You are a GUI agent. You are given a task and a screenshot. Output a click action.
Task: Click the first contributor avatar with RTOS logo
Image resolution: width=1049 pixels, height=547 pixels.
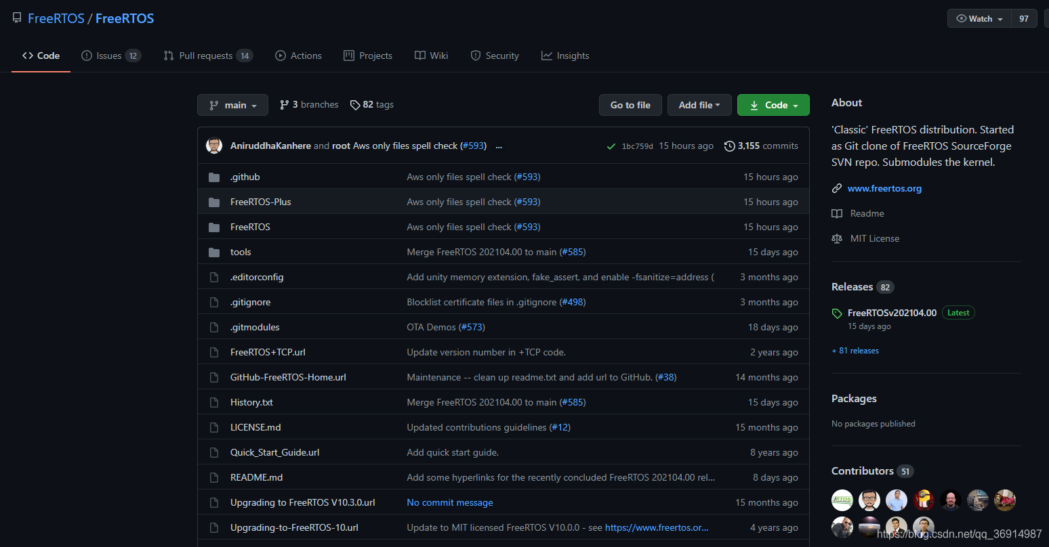pos(842,500)
